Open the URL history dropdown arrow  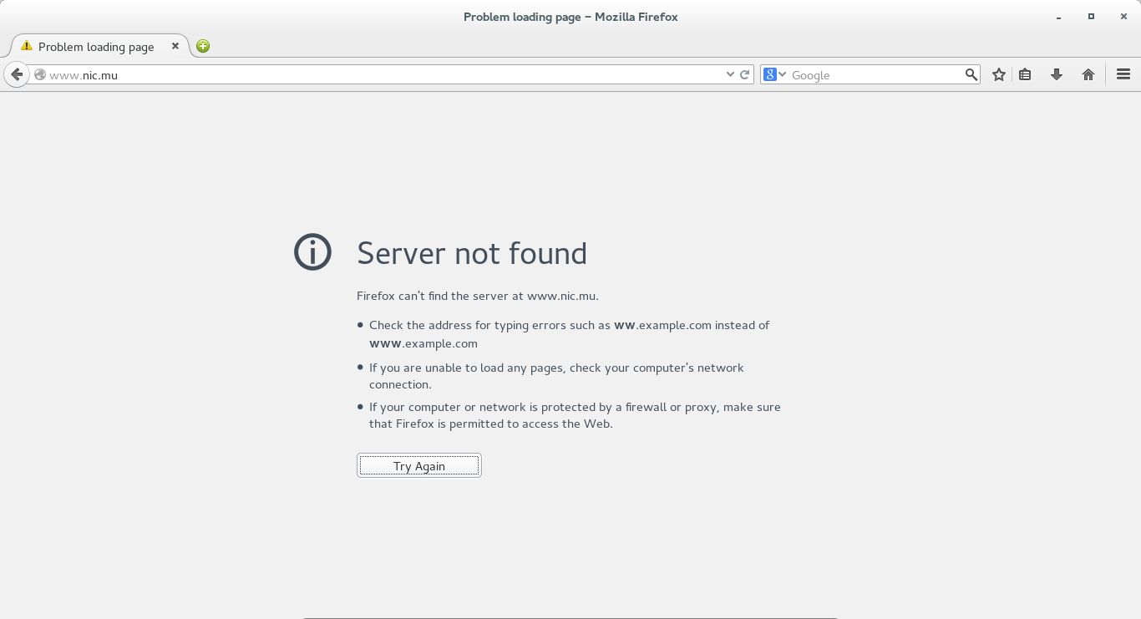(x=730, y=74)
